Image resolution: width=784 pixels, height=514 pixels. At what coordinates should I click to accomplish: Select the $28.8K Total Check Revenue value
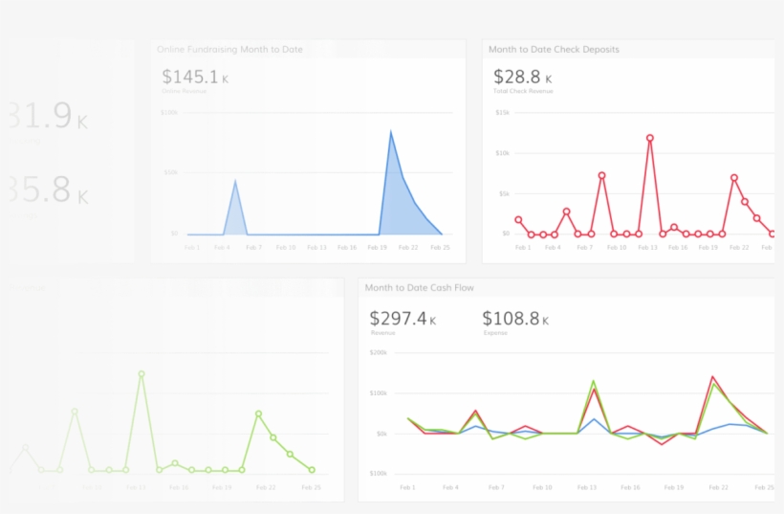pyautogui.click(x=522, y=78)
